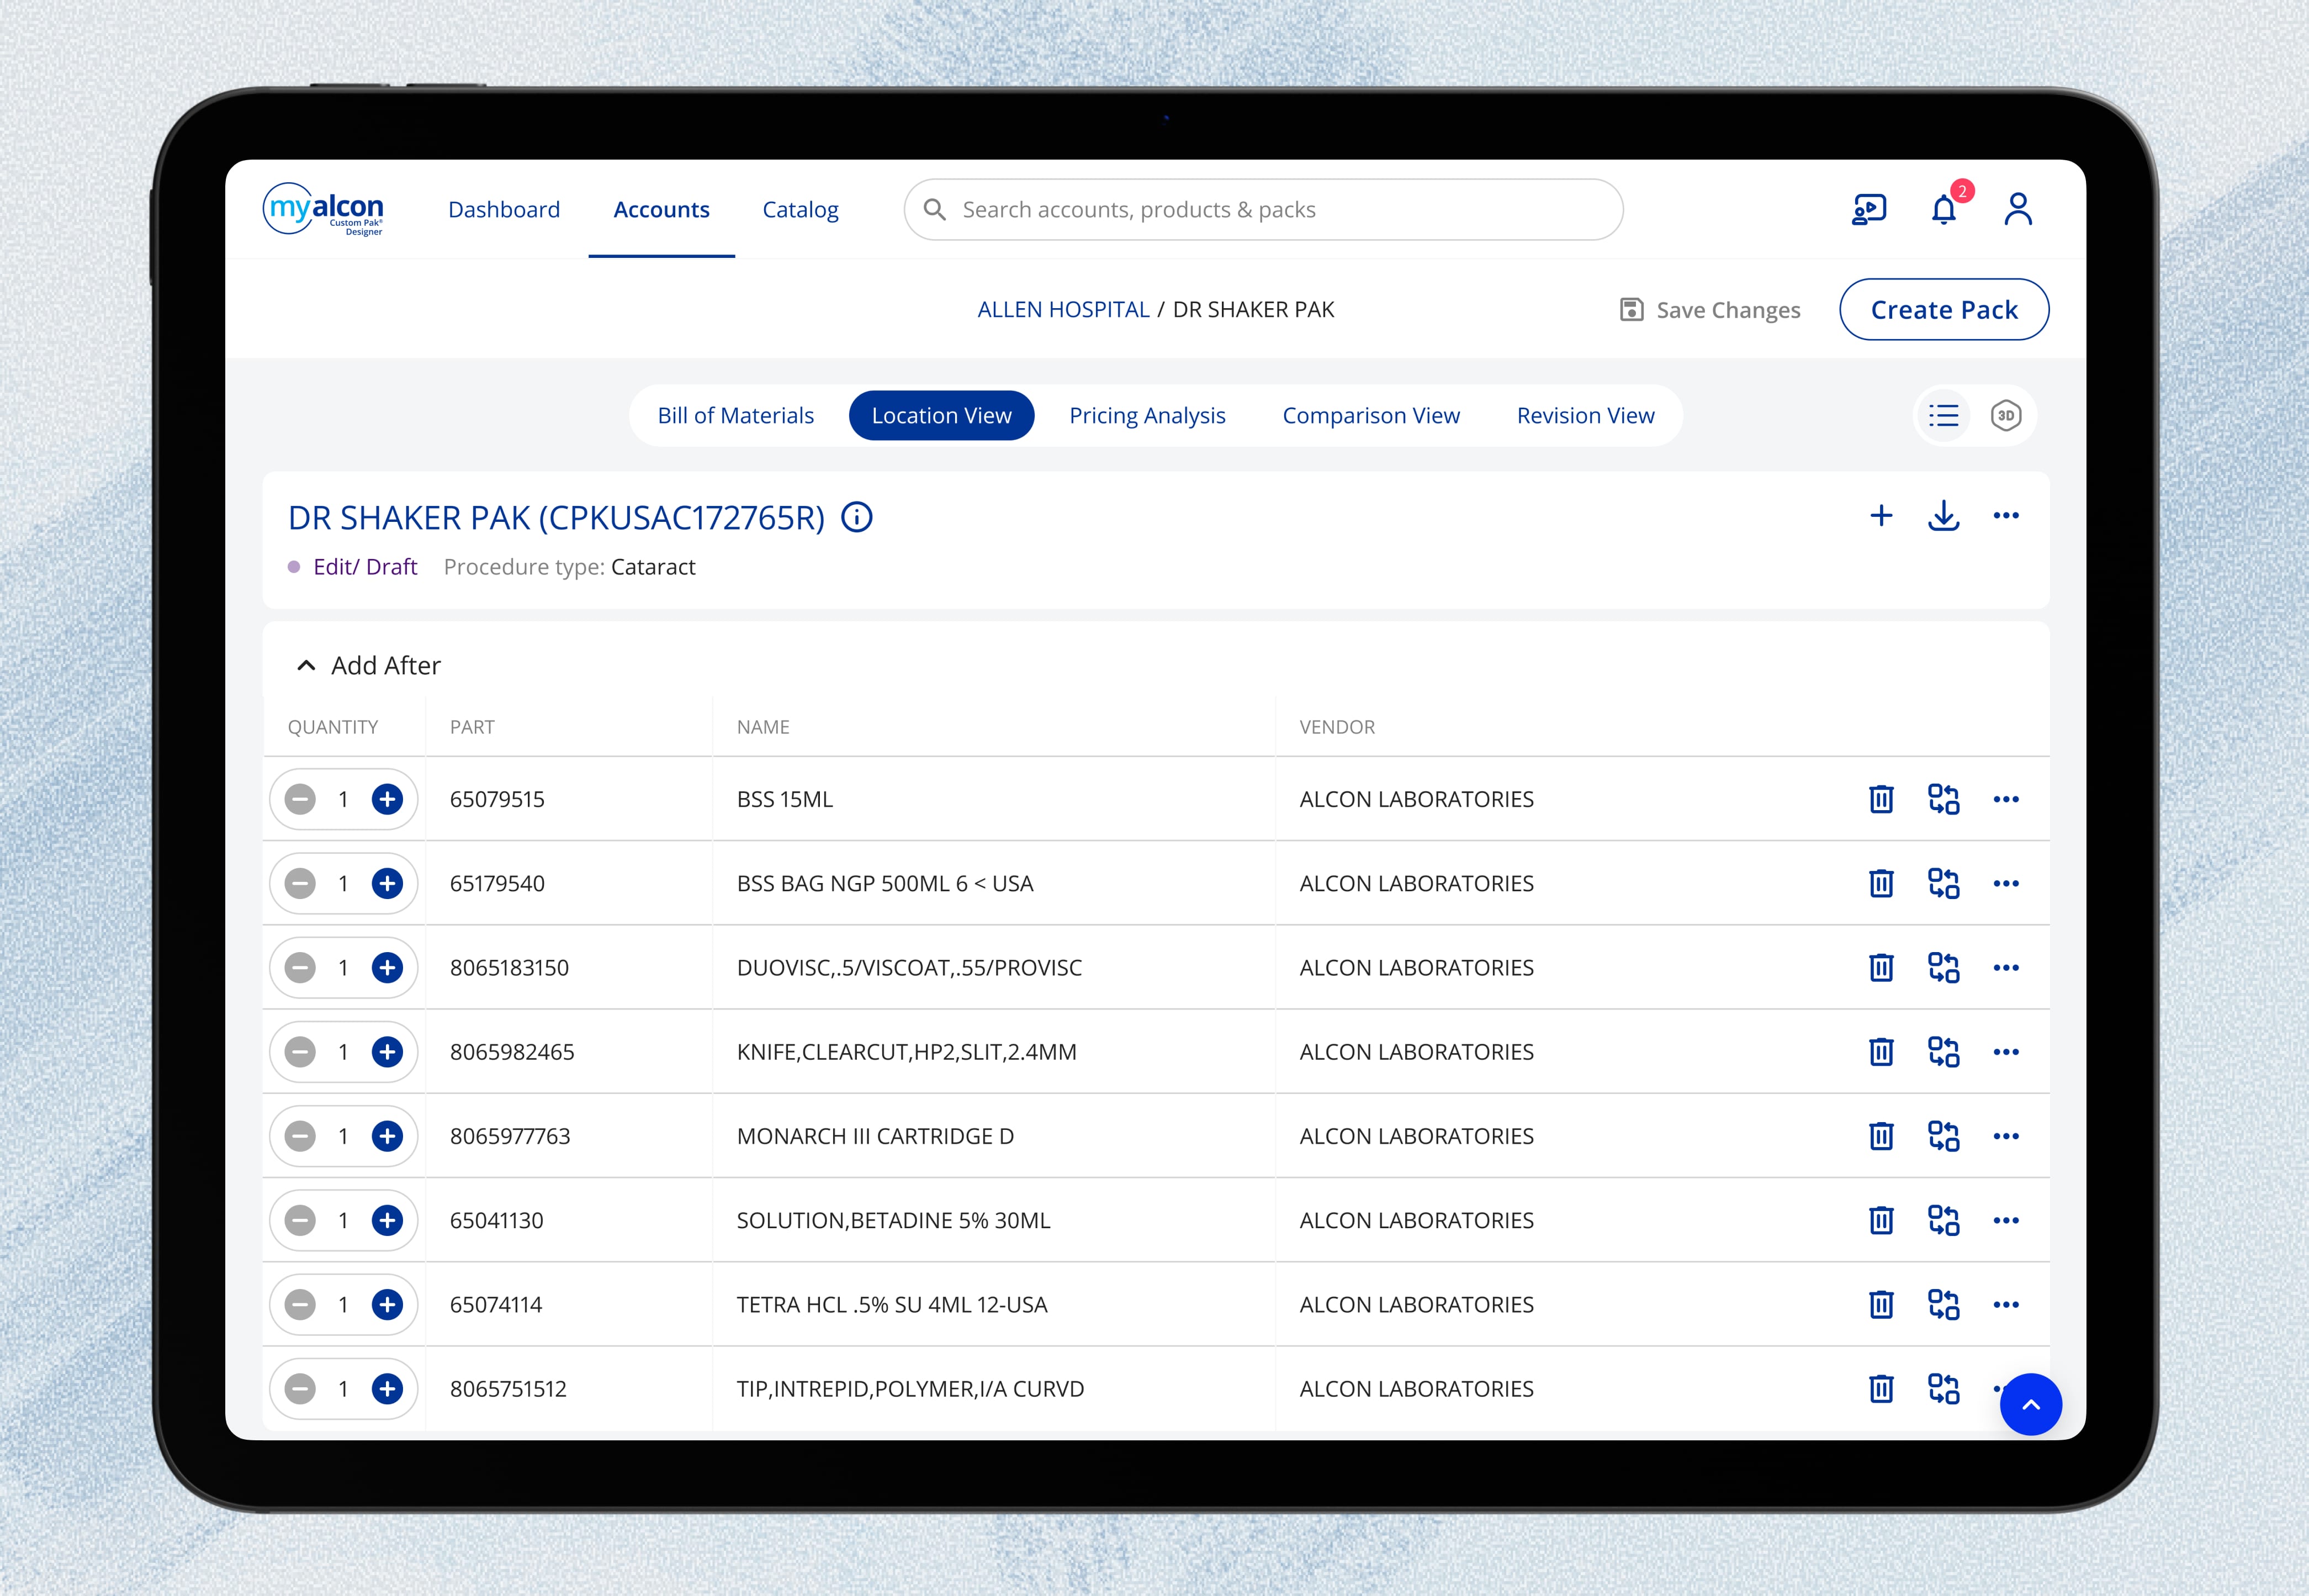2309x1596 pixels.
Task: Select the Location View tab
Action: [x=941, y=415]
